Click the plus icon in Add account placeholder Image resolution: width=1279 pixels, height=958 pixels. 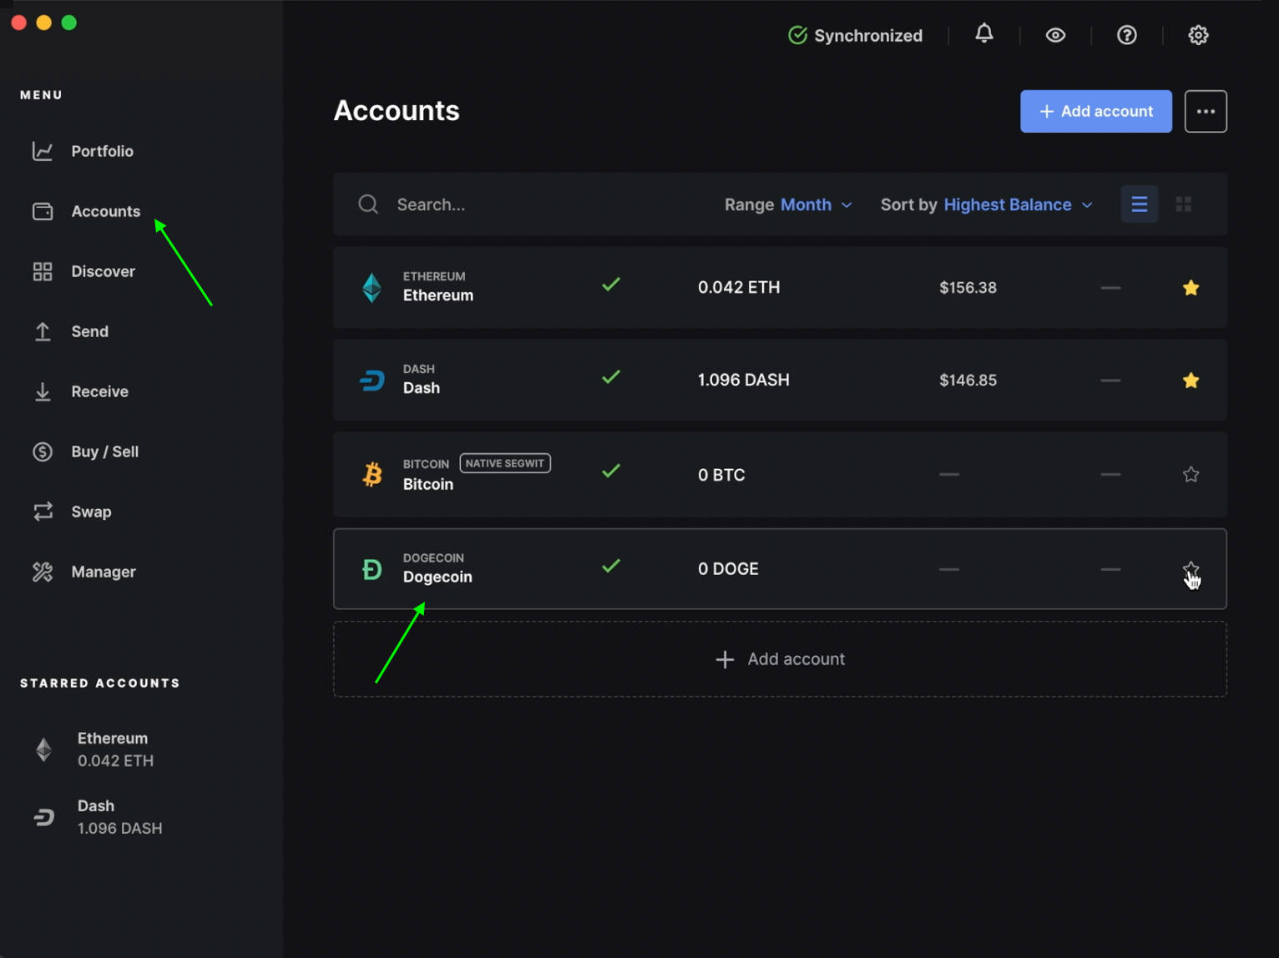point(725,659)
